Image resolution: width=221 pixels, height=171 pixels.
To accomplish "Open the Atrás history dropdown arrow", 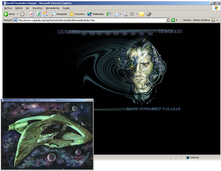I will pyautogui.click(x=17, y=14).
